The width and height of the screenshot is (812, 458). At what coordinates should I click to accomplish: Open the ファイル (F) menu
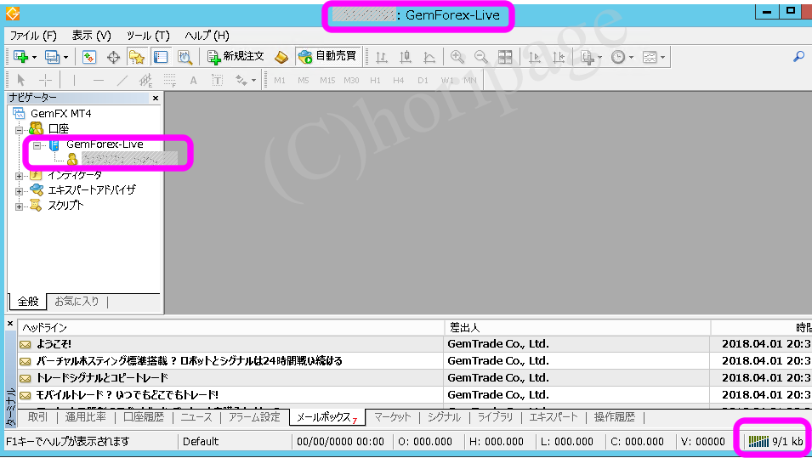33,35
